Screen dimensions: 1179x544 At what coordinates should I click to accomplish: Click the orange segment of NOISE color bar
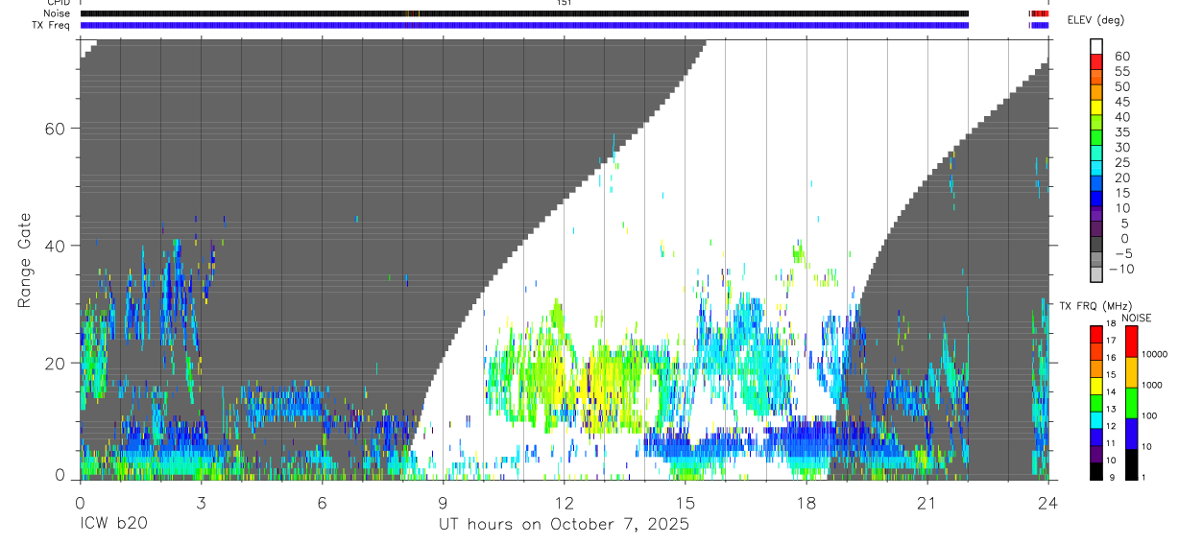tap(1130, 372)
